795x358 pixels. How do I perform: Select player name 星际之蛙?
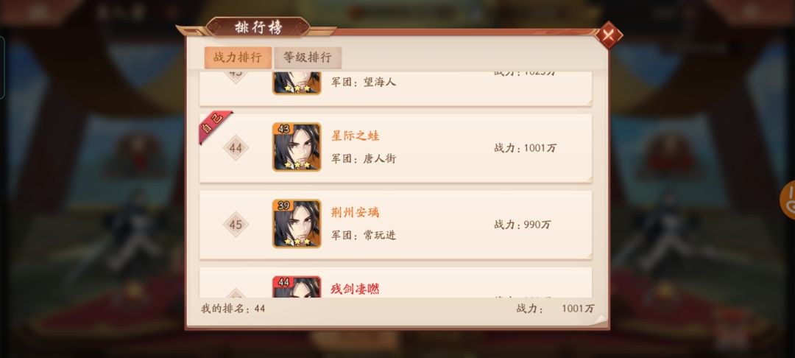356,136
